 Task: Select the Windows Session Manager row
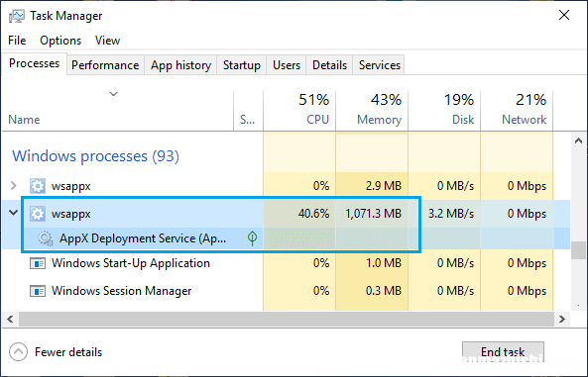pyautogui.click(x=286, y=291)
